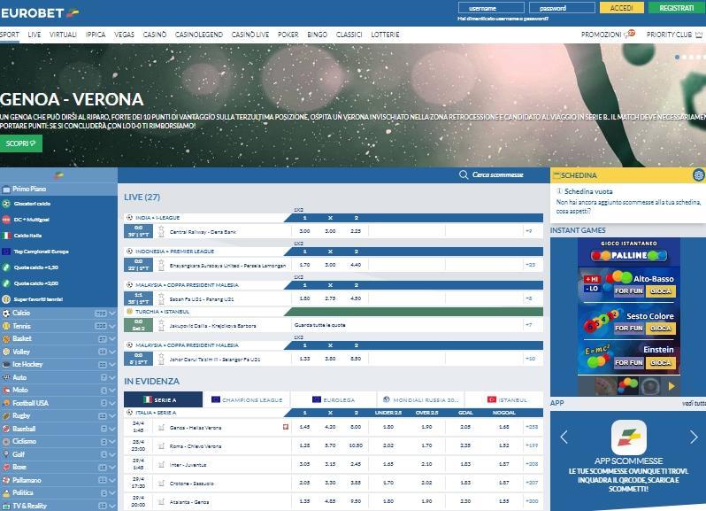Click the golf club icon beside Golf
The image size is (706, 511).
(x=6, y=454)
